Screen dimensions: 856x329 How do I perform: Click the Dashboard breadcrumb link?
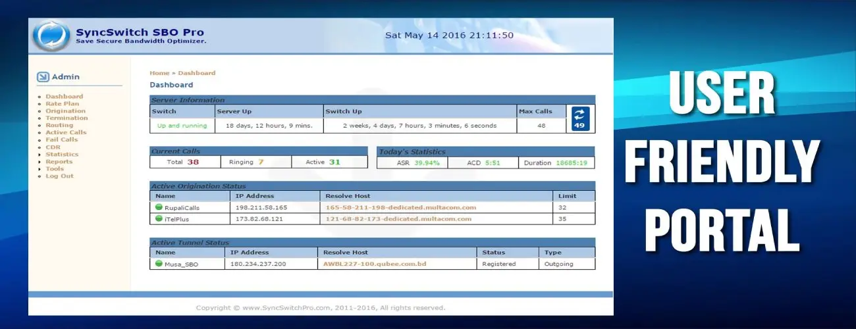[x=196, y=73]
